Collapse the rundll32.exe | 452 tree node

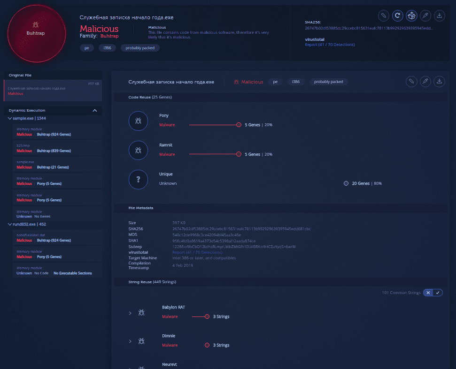[x=9, y=225]
